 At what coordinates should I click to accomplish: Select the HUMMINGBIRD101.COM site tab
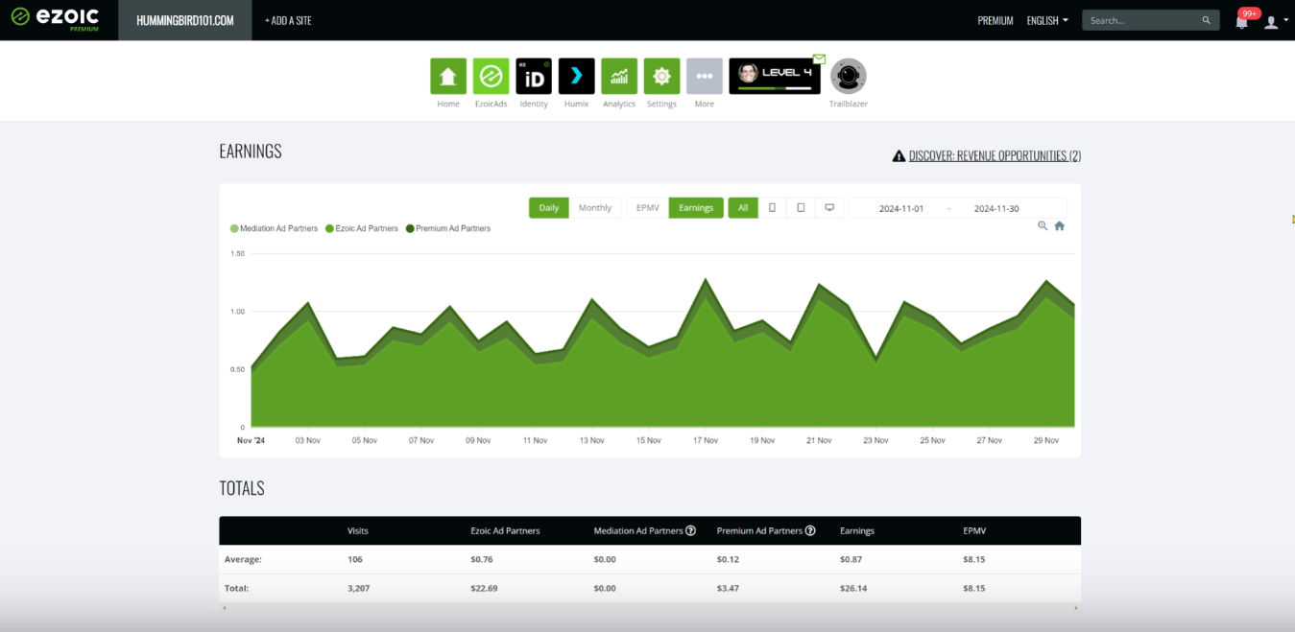click(x=185, y=20)
